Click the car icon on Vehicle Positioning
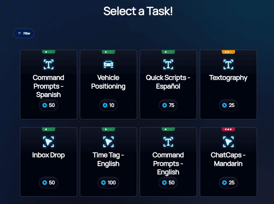274x204 pixels. pyautogui.click(x=108, y=64)
